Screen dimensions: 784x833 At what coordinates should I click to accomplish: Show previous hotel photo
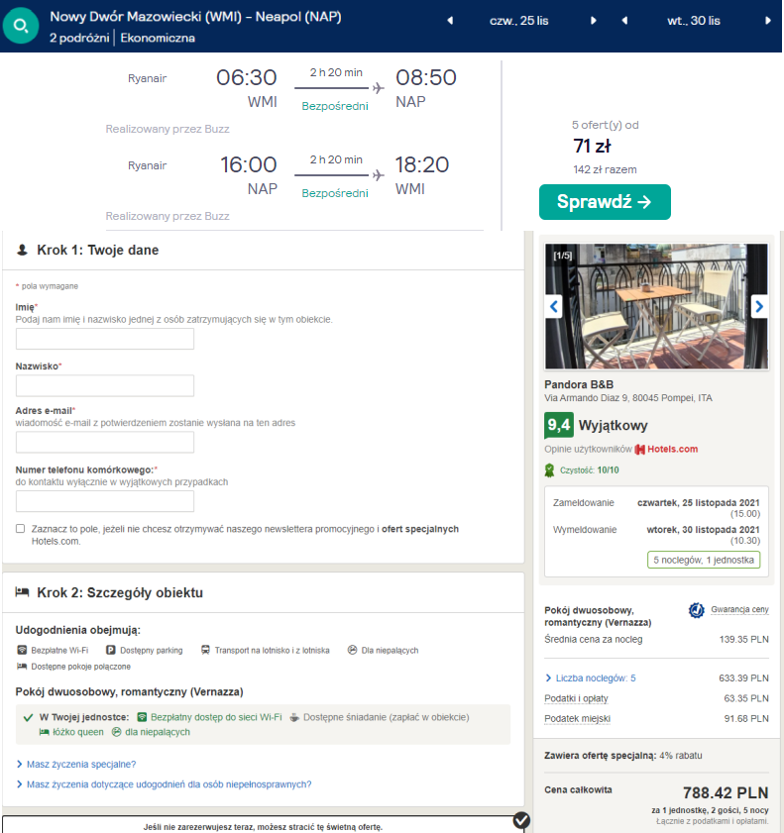pos(554,306)
